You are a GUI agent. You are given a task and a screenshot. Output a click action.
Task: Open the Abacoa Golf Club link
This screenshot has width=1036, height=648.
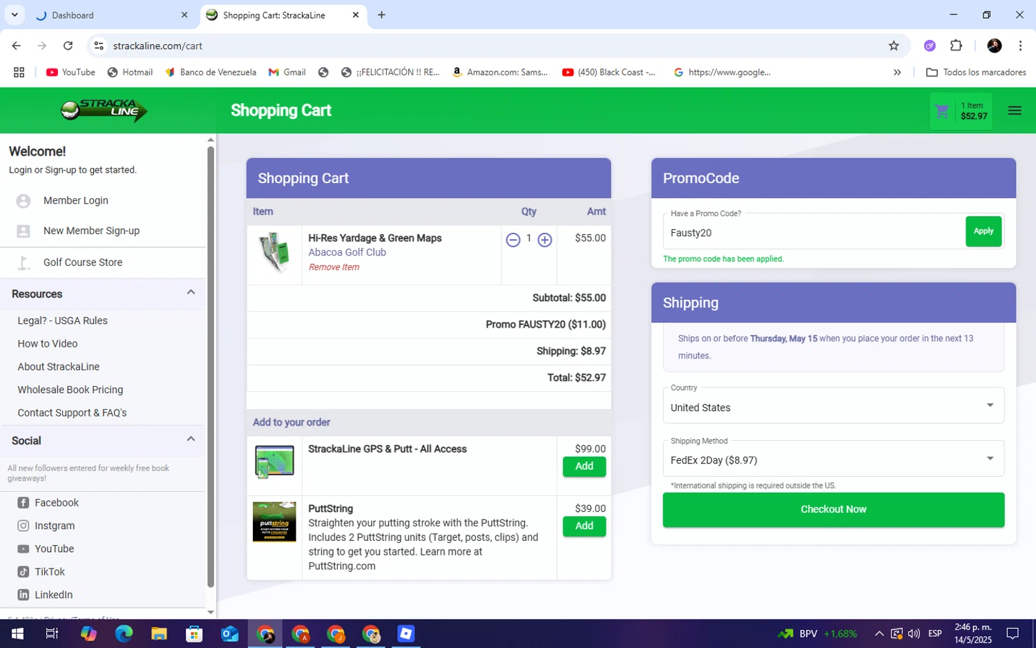pyautogui.click(x=347, y=253)
